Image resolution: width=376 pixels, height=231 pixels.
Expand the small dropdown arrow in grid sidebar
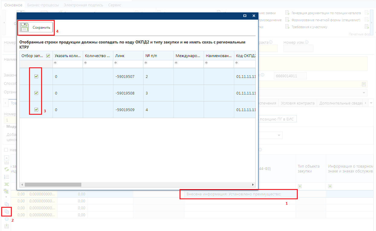point(6,197)
